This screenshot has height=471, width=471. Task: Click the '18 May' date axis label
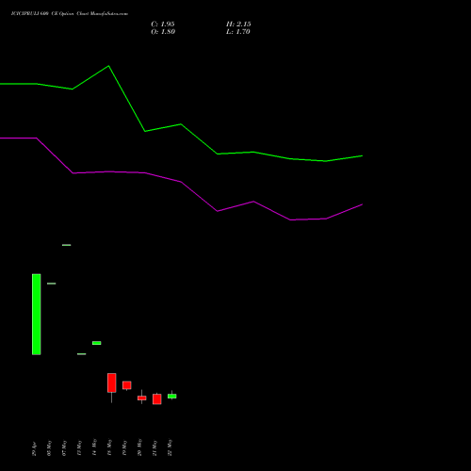tap(109, 447)
